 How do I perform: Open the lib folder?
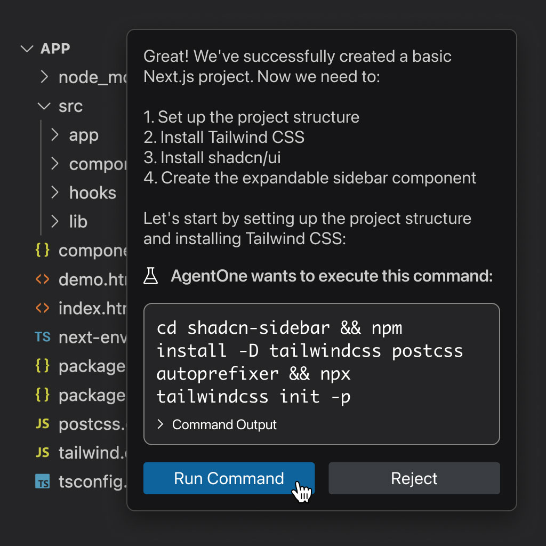[x=78, y=221]
